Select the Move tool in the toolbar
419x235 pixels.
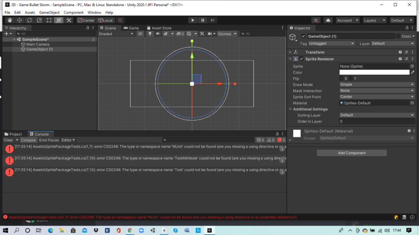click(x=19, y=20)
